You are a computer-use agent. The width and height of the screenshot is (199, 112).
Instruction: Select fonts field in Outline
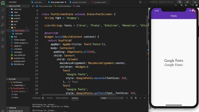pyautogui.click(x=18, y=97)
